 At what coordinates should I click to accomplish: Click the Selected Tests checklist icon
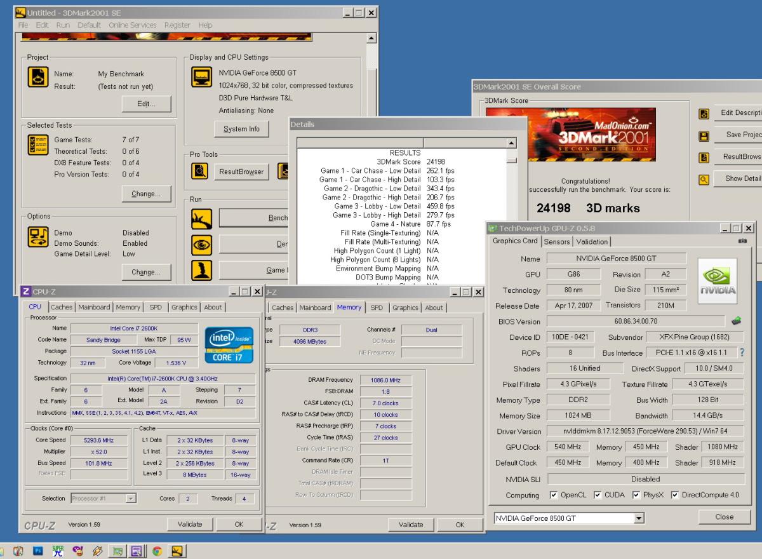[x=37, y=145]
